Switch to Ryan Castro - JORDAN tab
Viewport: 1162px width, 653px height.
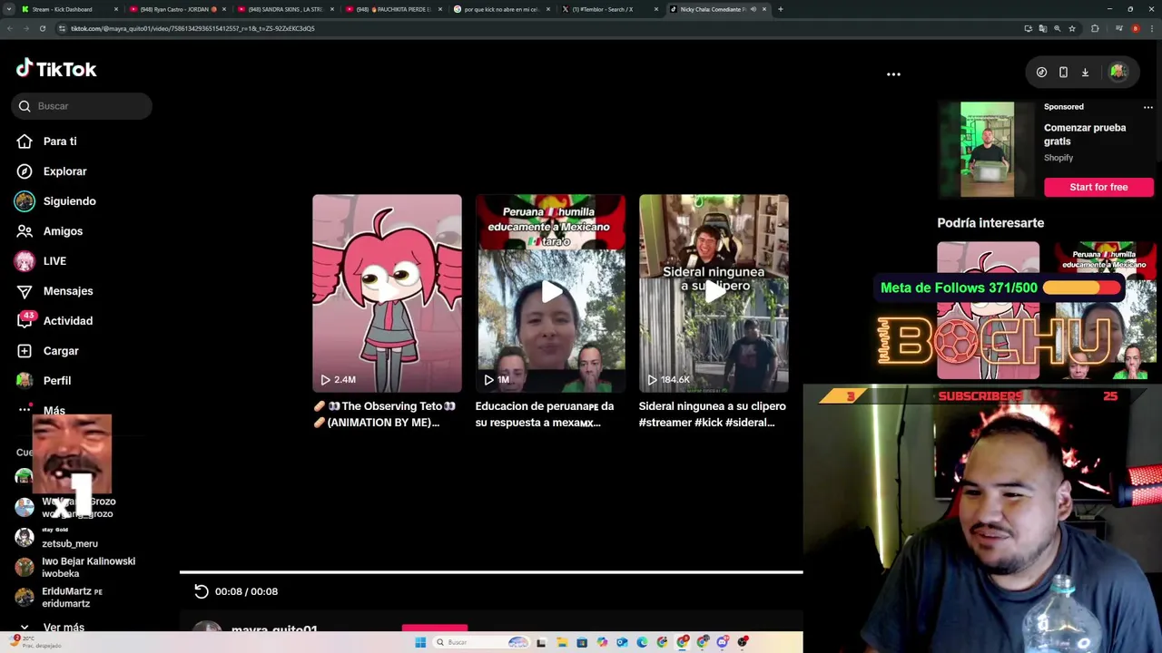click(178, 9)
